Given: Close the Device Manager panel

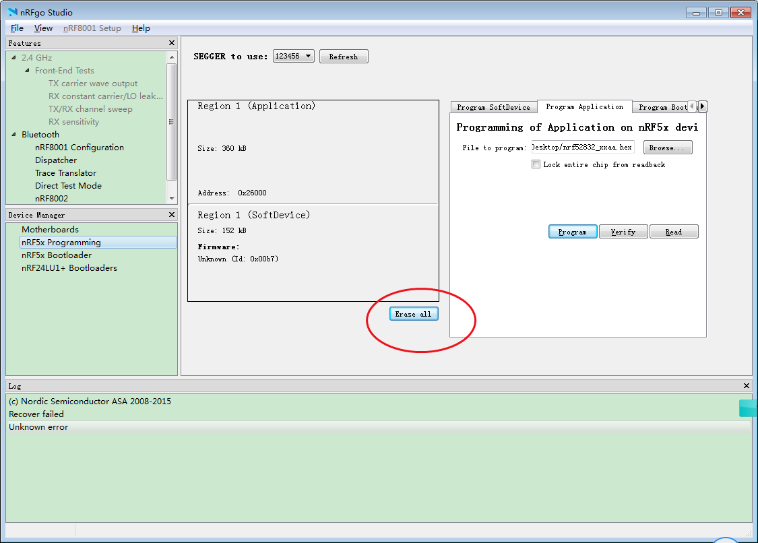Looking at the screenshot, I should click(x=172, y=214).
